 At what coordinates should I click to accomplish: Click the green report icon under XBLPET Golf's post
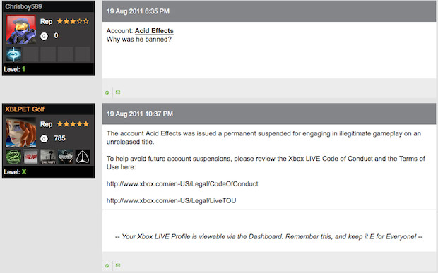pos(107,266)
